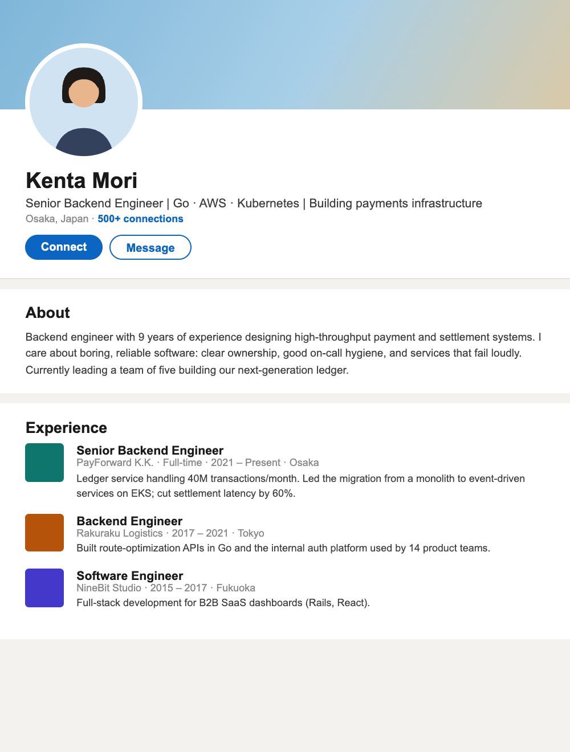570x752 pixels.
Task: Click the profile avatar picture
Action: tap(84, 102)
